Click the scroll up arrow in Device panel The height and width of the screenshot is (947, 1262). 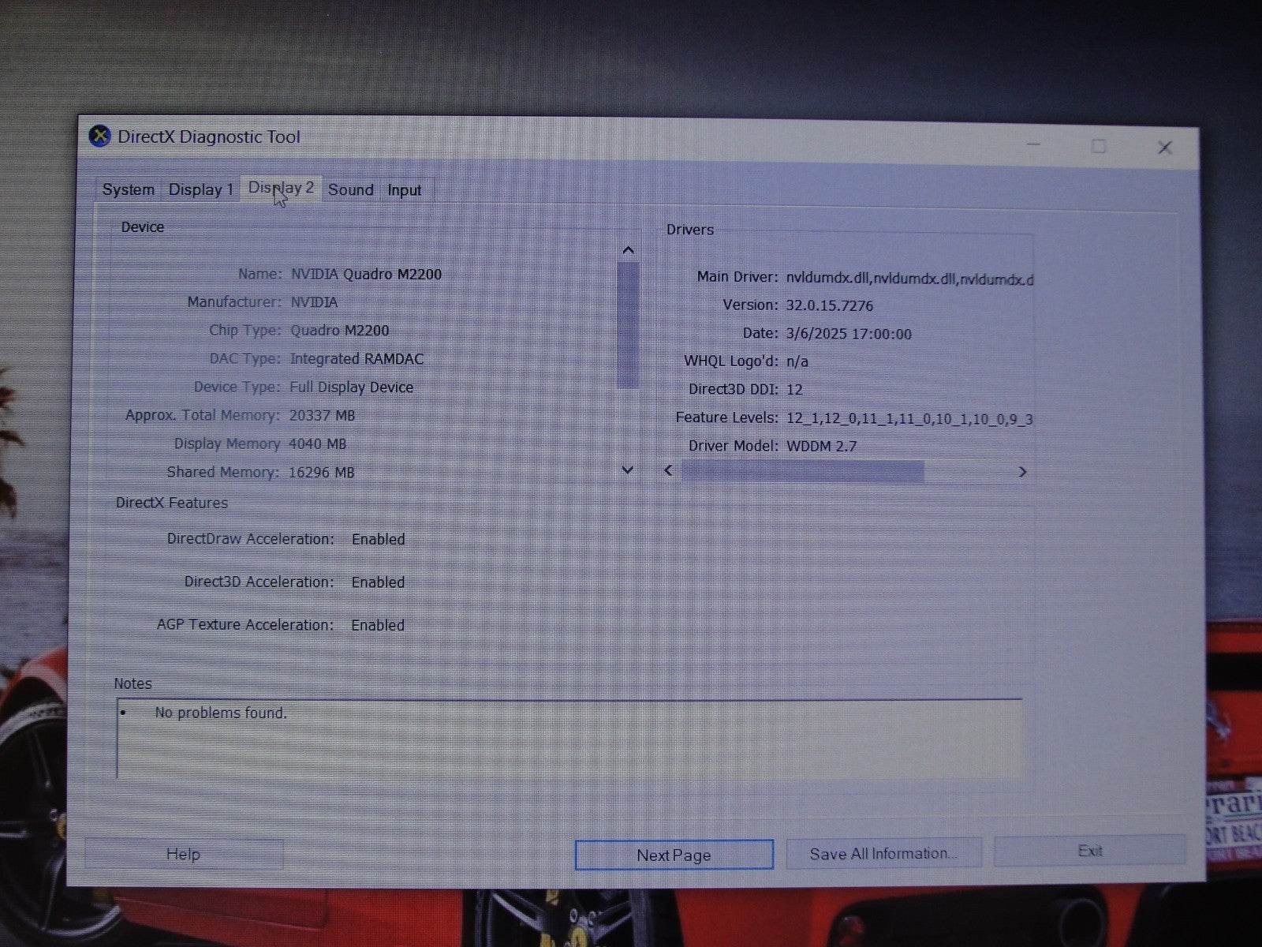pos(628,250)
